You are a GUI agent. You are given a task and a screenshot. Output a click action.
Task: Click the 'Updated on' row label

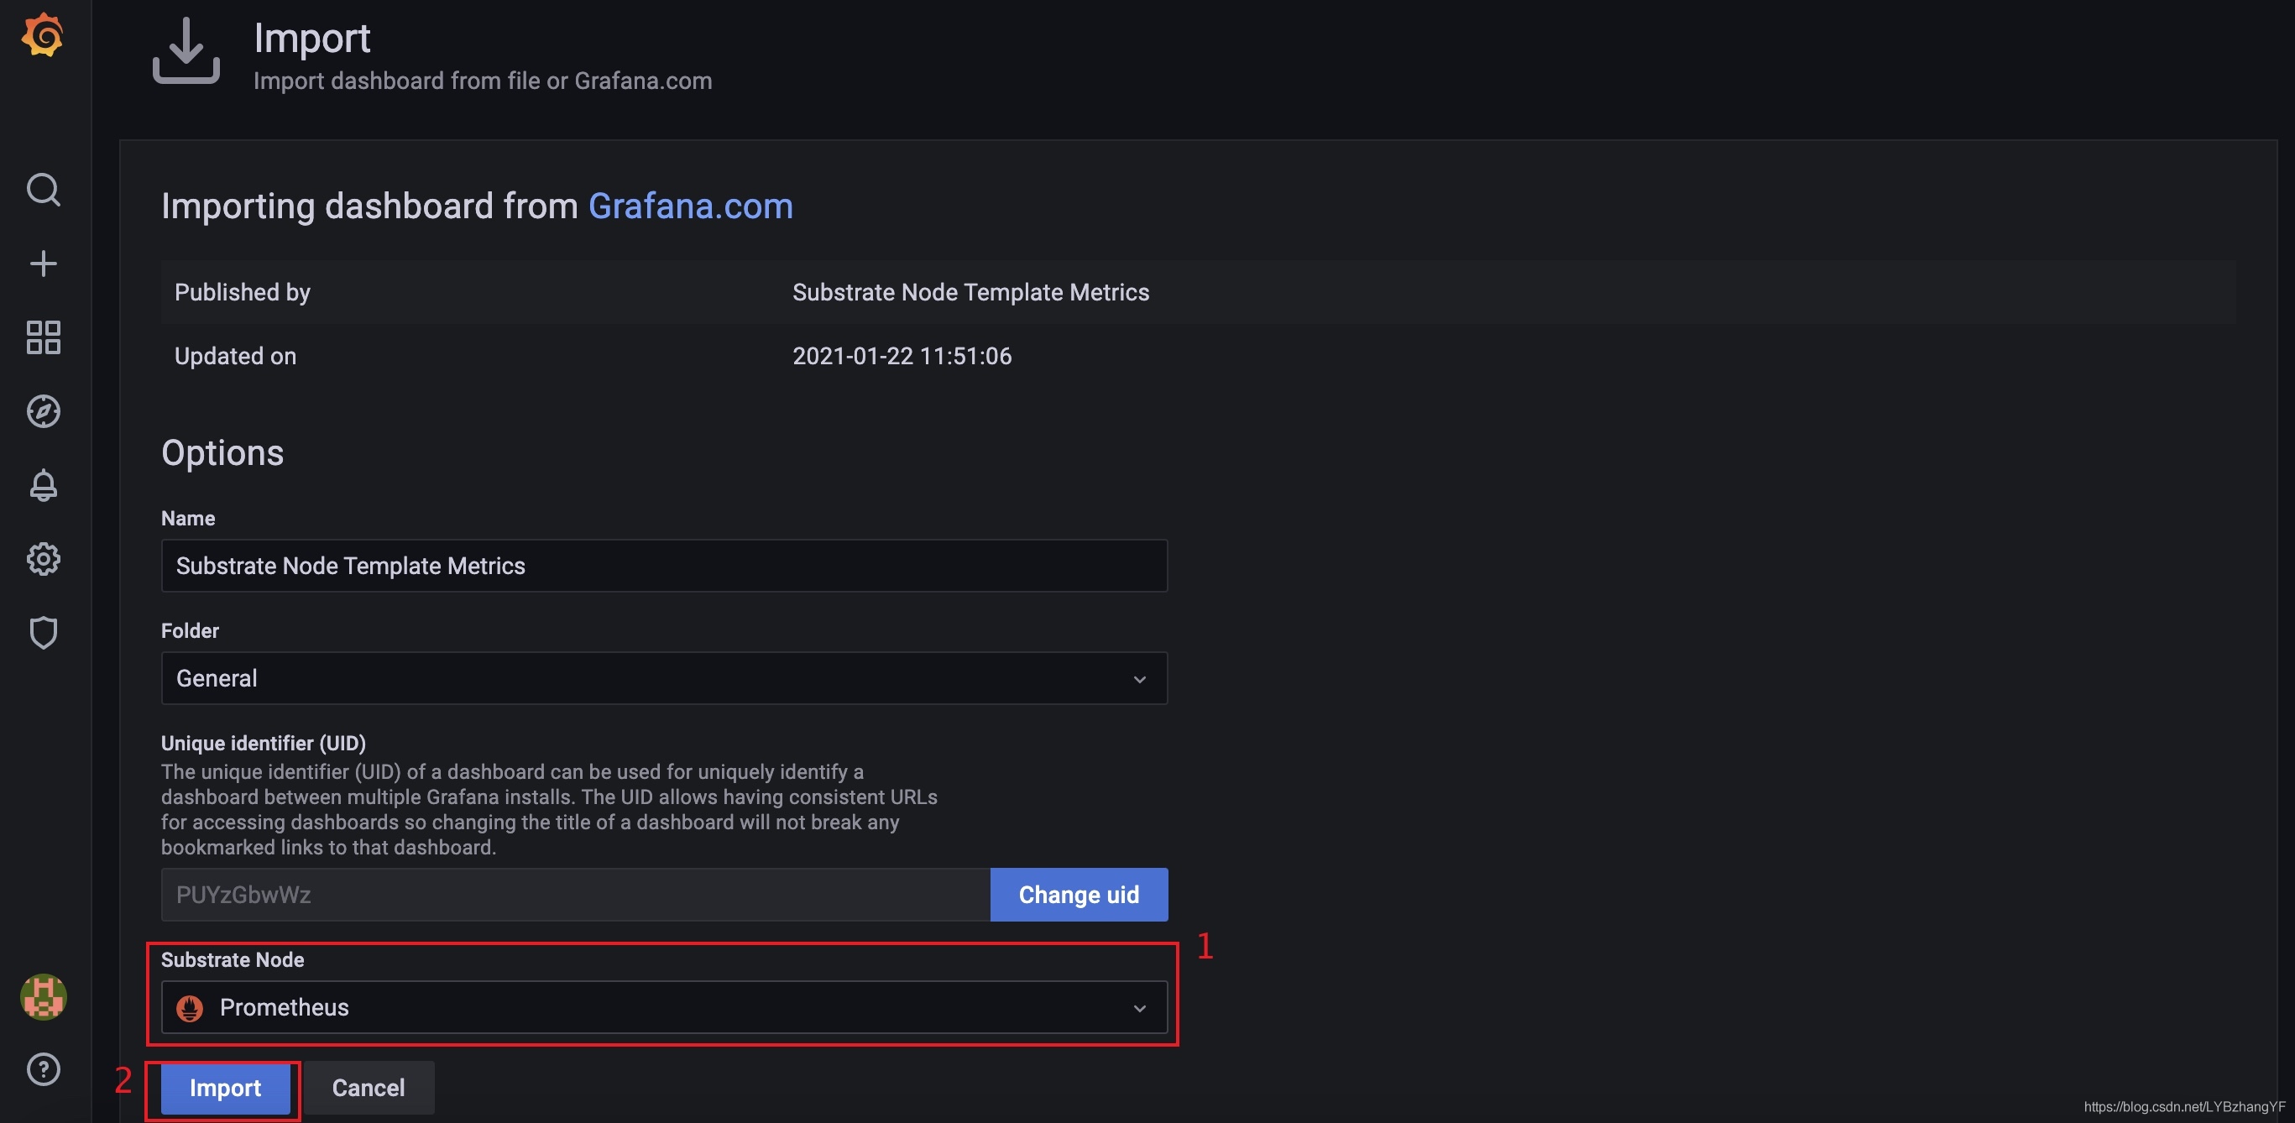235,356
